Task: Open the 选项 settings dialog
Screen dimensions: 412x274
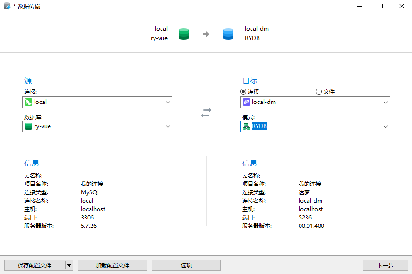Action: click(186, 265)
